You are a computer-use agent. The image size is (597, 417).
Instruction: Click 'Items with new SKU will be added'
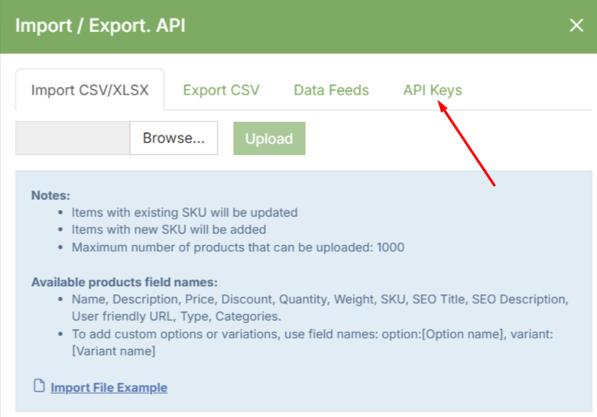pos(169,230)
